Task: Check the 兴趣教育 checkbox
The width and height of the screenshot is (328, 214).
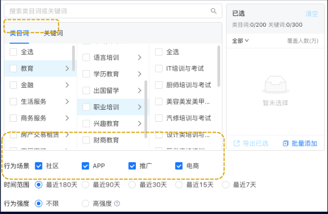Action: (x=86, y=124)
